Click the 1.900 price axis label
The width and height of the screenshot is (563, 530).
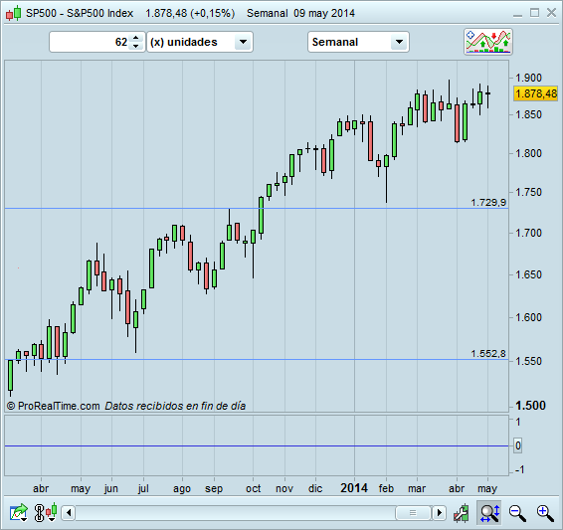click(528, 78)
